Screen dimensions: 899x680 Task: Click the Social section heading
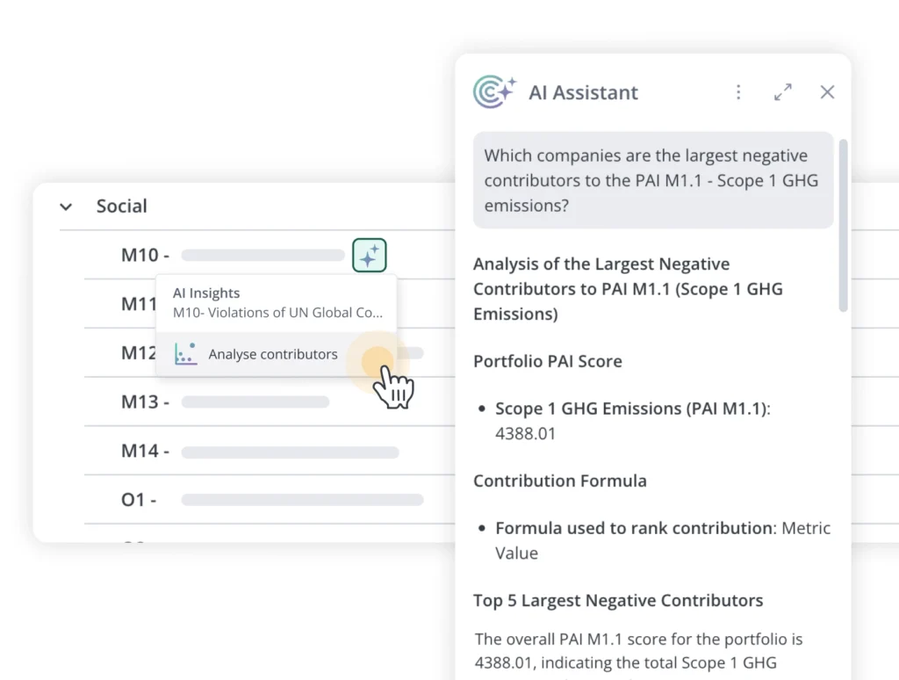click(122, 206)
